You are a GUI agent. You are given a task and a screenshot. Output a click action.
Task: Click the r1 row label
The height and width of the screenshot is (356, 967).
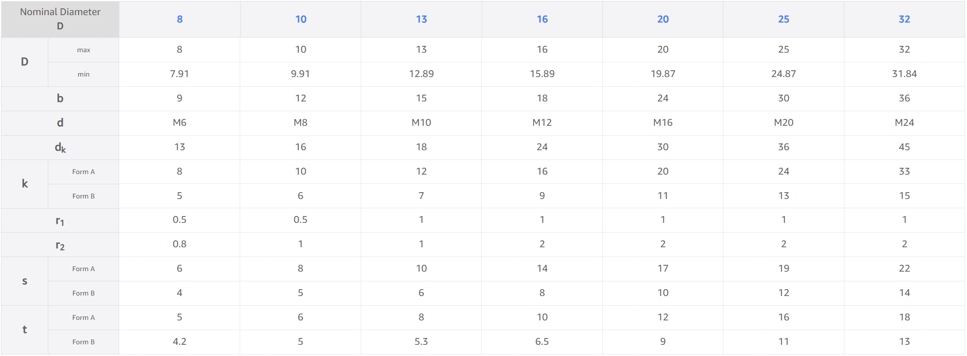60,220
